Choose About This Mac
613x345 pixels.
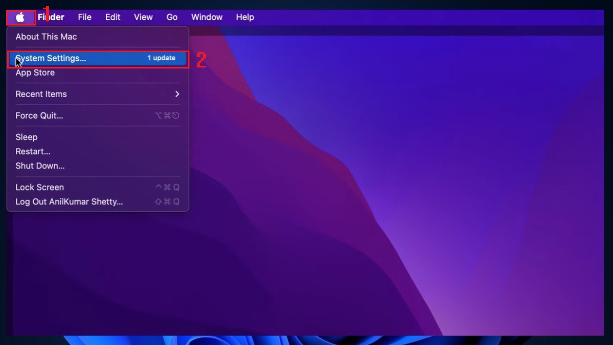pyautogui.click(x=98, y=37)
